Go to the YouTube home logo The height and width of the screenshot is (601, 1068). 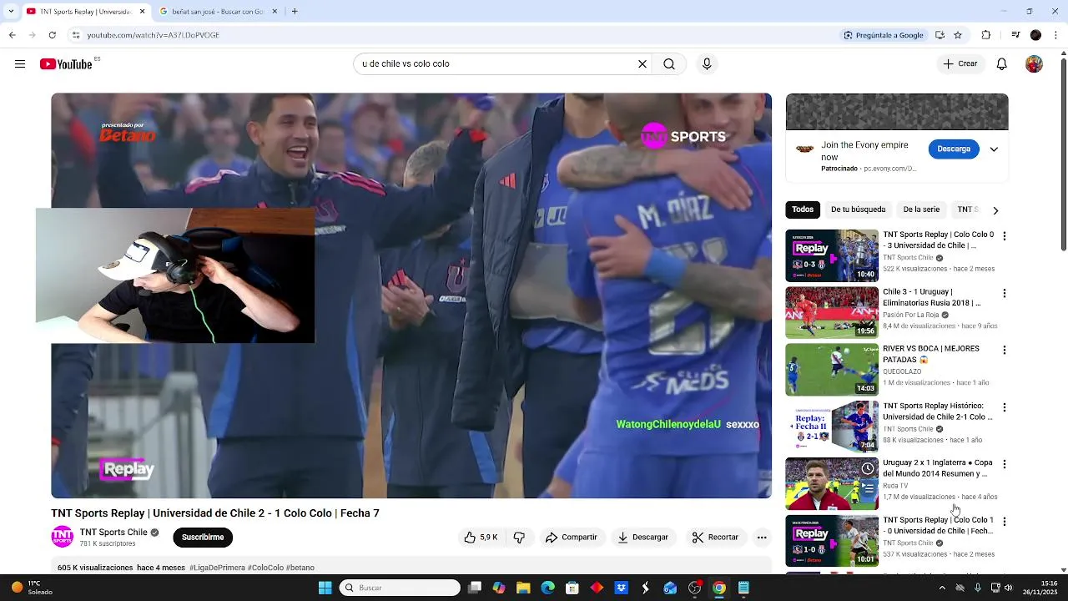click(66, 64)
